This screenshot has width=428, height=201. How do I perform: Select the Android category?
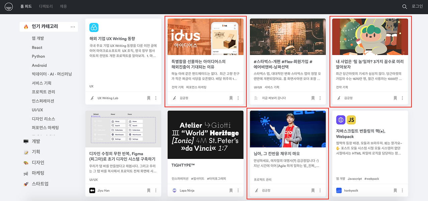pos(39,66)
